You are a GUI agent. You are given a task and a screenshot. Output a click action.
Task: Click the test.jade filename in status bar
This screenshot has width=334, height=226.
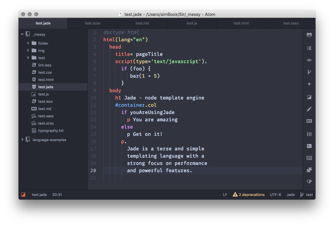39,195
